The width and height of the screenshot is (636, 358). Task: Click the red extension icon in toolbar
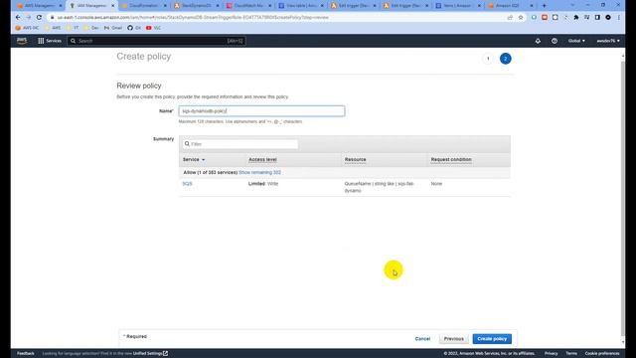(545, 18)
